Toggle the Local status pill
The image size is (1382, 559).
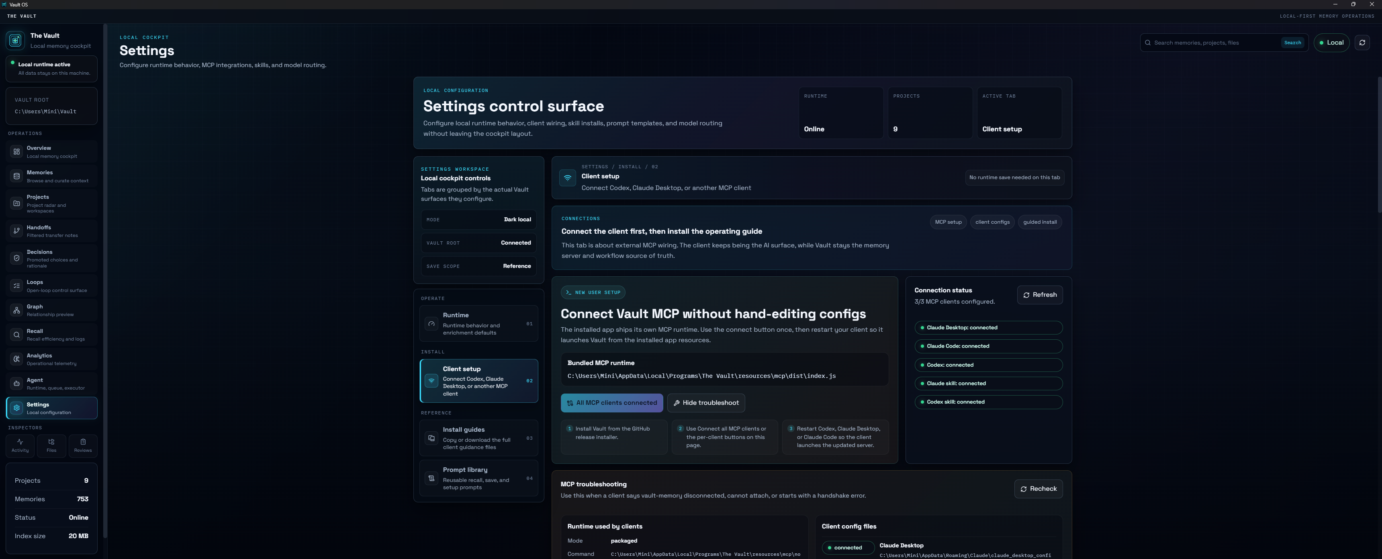pyautogui.click(x=1331, y=43)
